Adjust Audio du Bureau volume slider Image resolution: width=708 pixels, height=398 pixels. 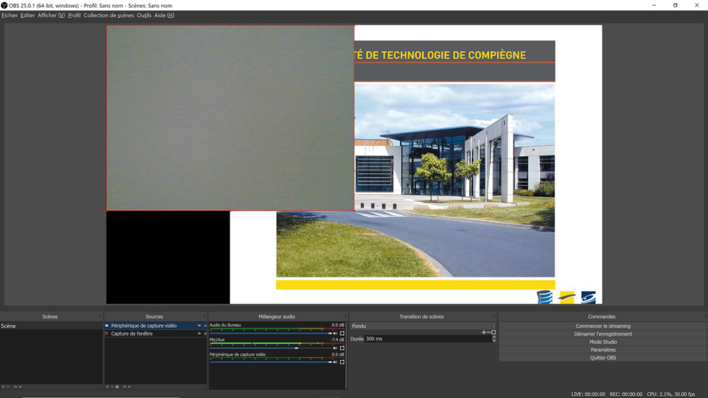[x=270, y=333]
